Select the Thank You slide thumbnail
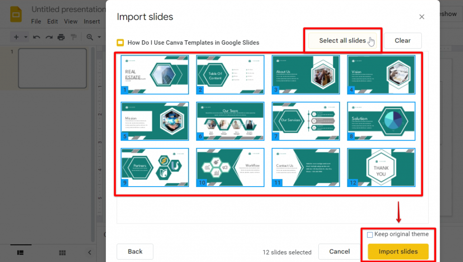 pyautogui.click(x=381, y=167)
